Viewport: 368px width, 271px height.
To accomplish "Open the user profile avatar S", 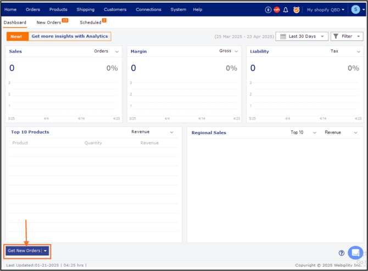I will click(356, 9).
